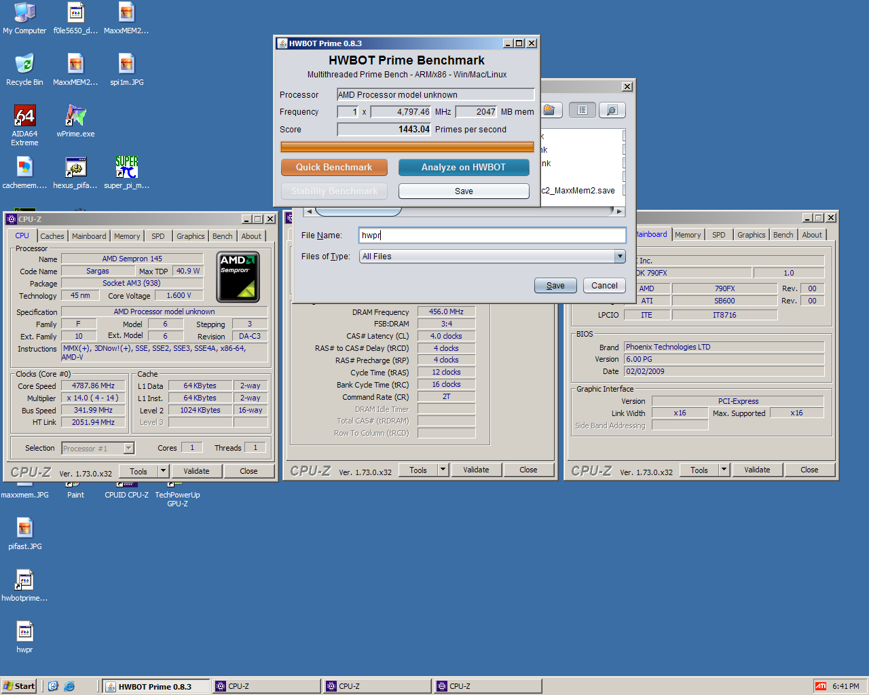Click ATI tray icon in system tray

[x=821, y=686]
